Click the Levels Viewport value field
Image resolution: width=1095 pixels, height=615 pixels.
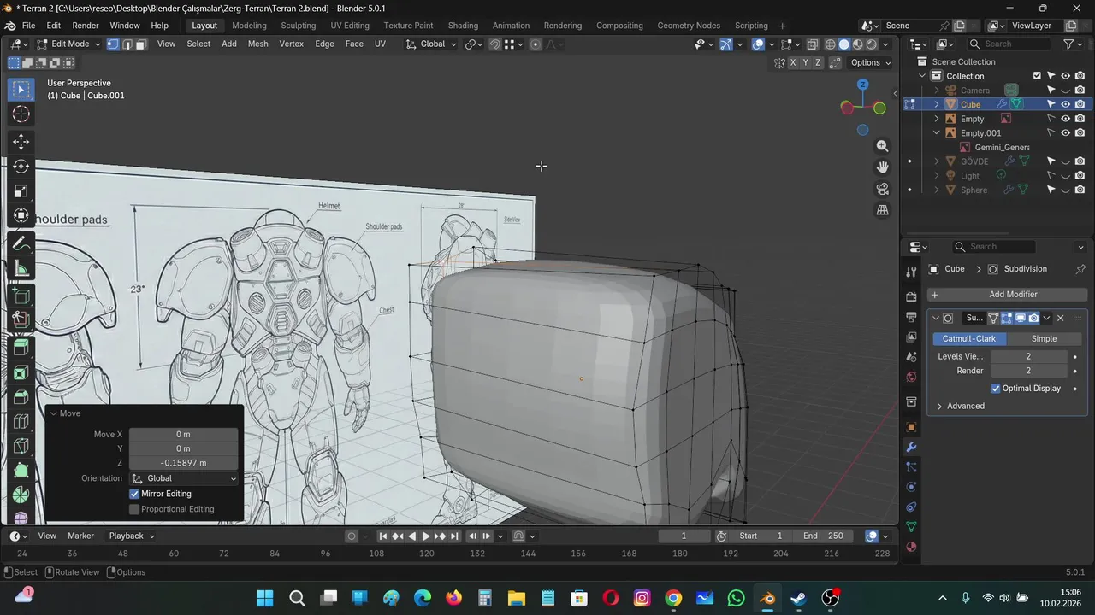click(x=1028, y=356)
